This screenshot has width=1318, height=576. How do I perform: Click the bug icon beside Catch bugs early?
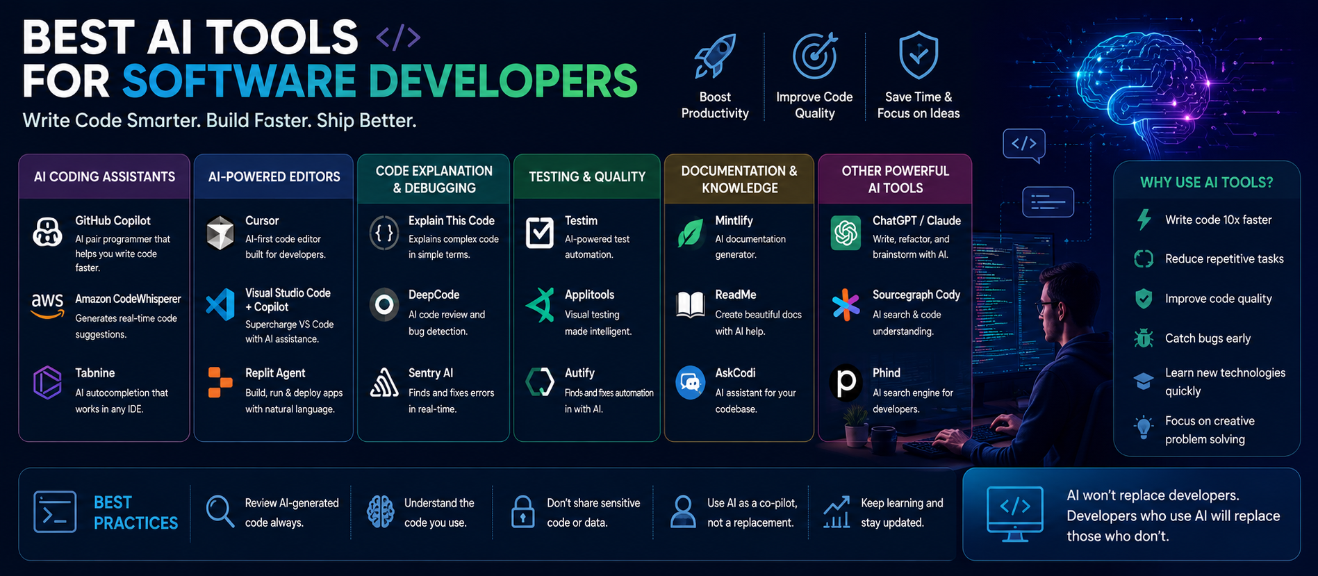pyautogui.click(x=1144, y=338)
